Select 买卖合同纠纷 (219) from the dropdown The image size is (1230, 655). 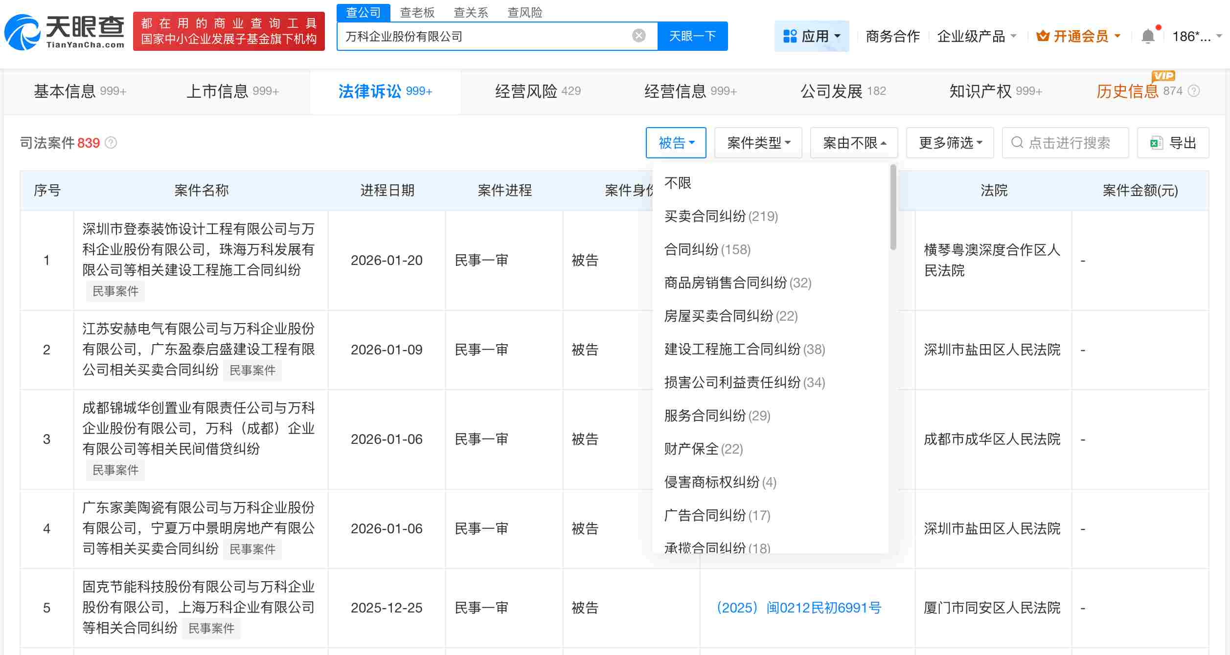[720, 216]
